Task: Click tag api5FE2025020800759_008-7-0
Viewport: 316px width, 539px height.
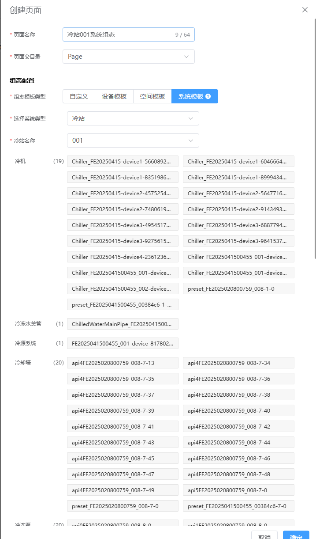Action: (238, 490)
